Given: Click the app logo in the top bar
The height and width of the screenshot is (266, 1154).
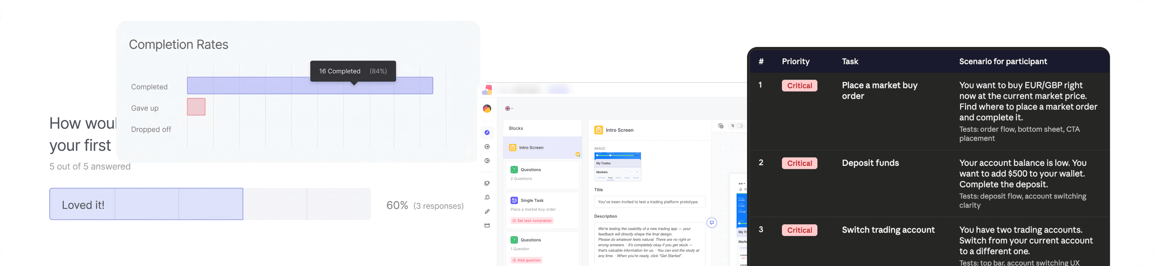Looking at the screenshot, I should tap(487, 90).
